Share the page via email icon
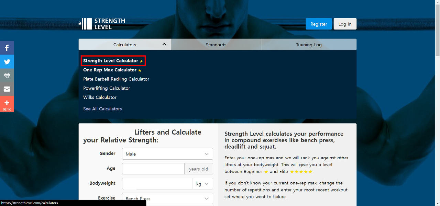Viewport: 440px width, 206px height. click(7, 89)
